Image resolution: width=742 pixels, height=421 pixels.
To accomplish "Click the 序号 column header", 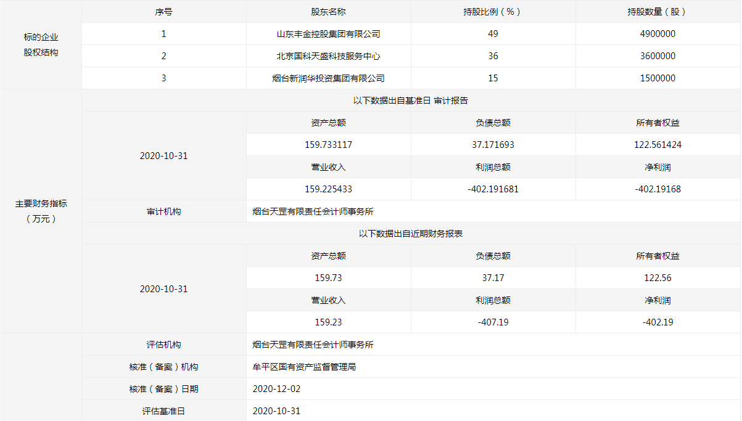I will [x=163, y=12].
